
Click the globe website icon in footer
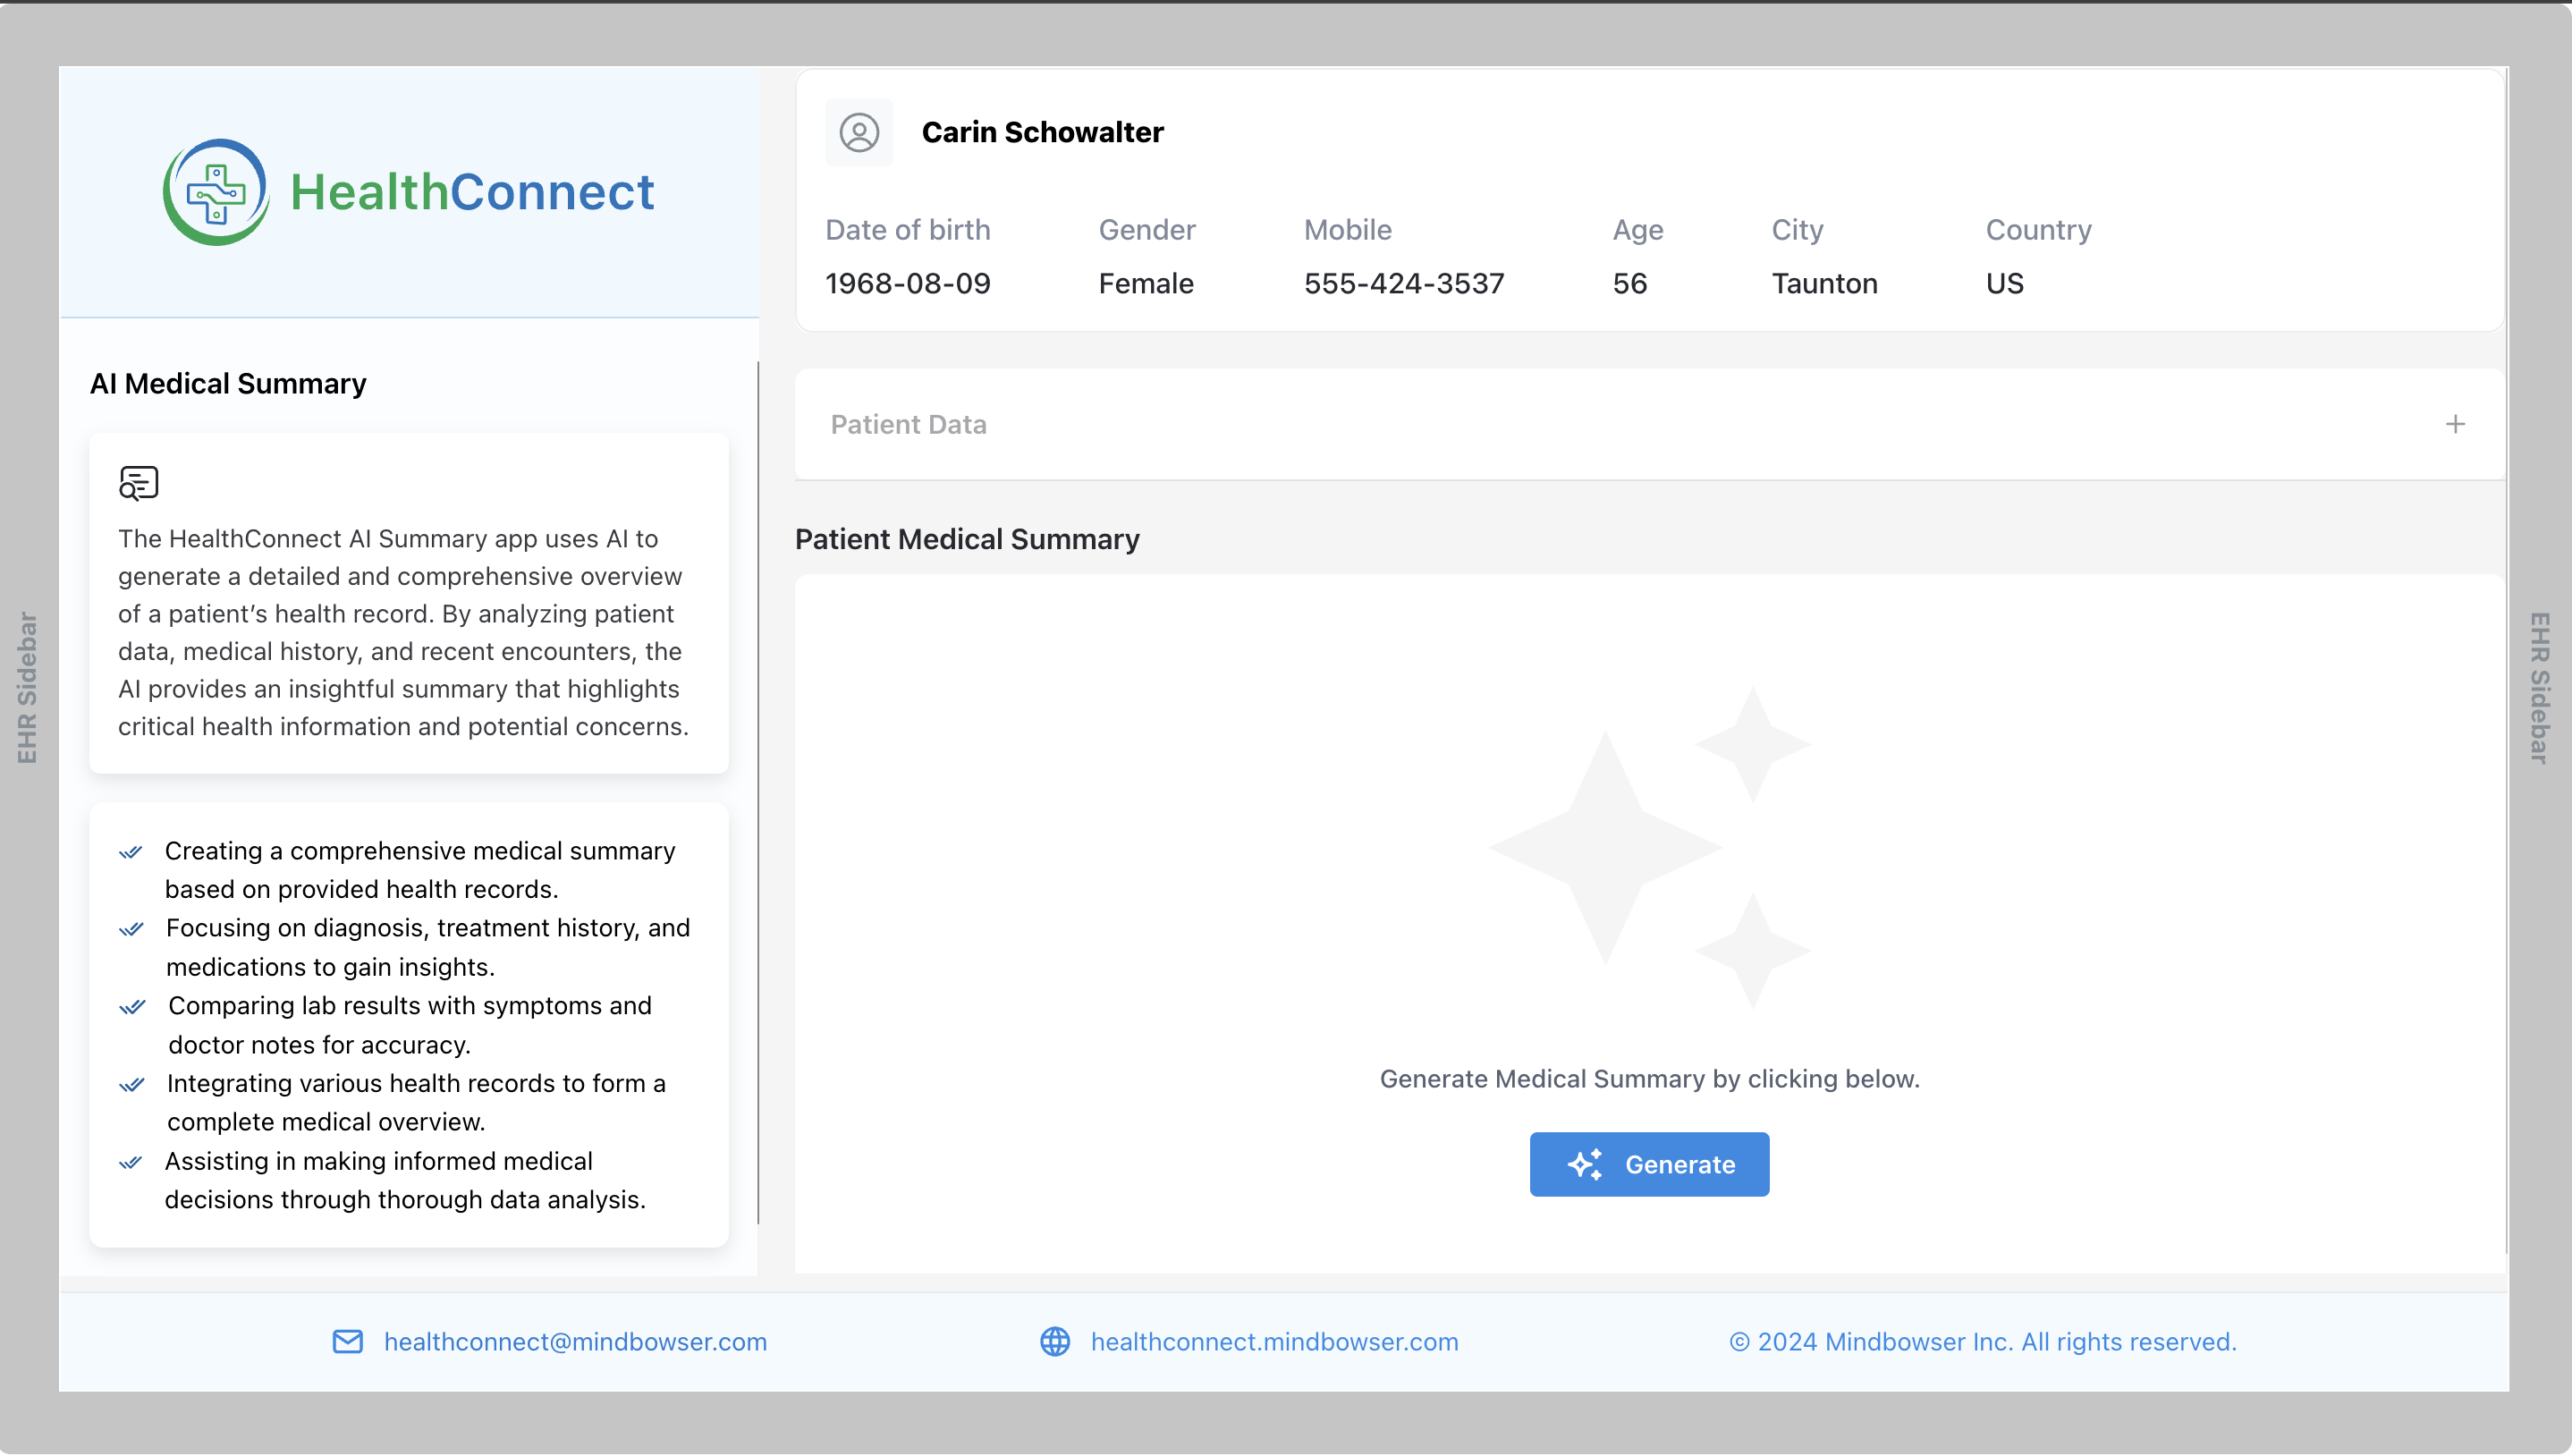click(x=1054, y=1341)
